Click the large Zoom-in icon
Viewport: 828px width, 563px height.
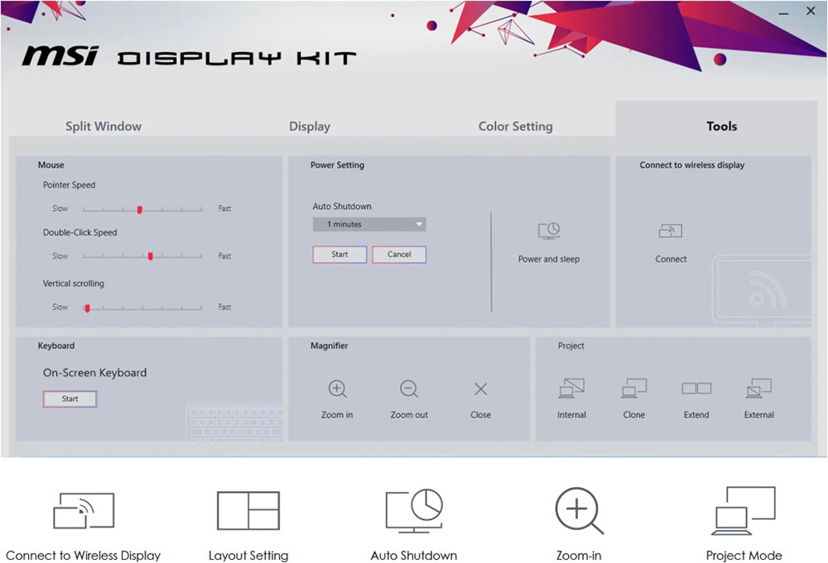[x=579, y=510]
